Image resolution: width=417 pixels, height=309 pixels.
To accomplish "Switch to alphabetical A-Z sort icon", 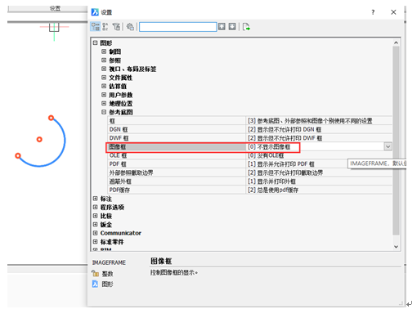I will [x=105, y=27].
